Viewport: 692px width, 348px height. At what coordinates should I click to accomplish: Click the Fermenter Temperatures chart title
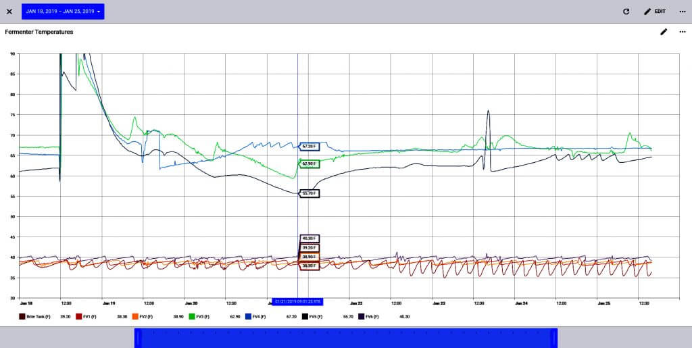click(x=39, y=32)
